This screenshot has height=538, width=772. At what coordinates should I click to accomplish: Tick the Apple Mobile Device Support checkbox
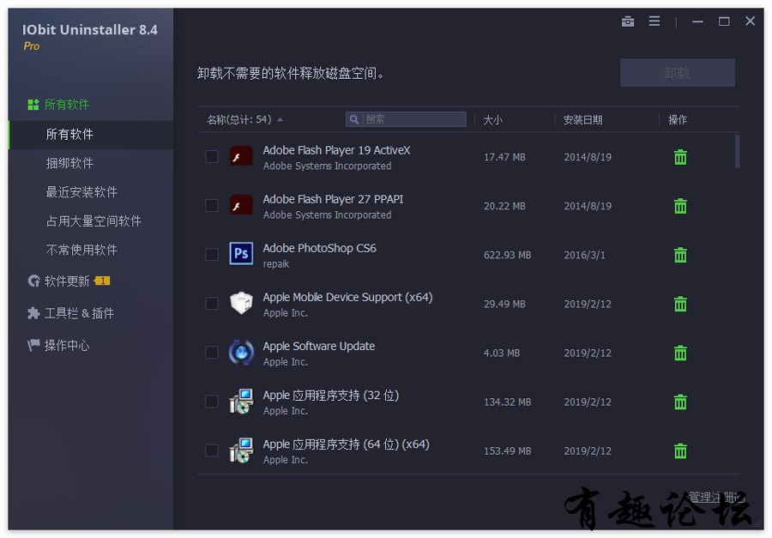point(212,304)
